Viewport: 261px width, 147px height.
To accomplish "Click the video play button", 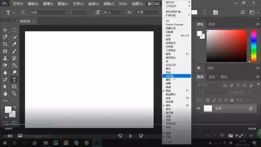I will [130, 136].
